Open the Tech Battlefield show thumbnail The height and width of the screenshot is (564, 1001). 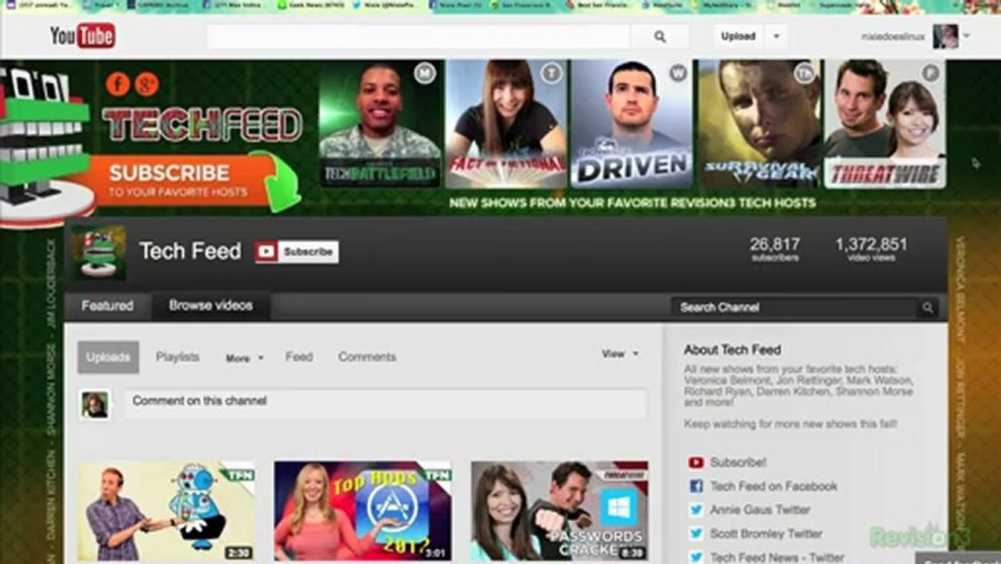[380, 124]
